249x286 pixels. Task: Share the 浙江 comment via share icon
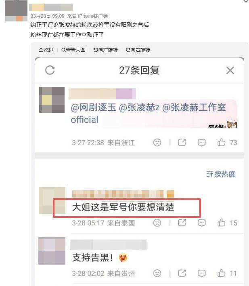(182, 143)
